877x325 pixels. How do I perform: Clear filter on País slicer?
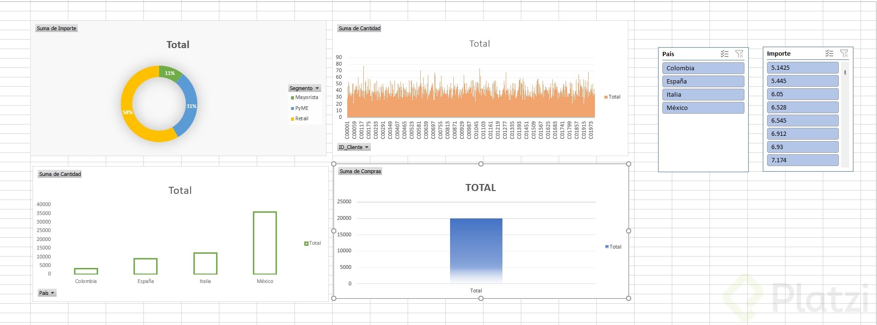pos(739,54)
